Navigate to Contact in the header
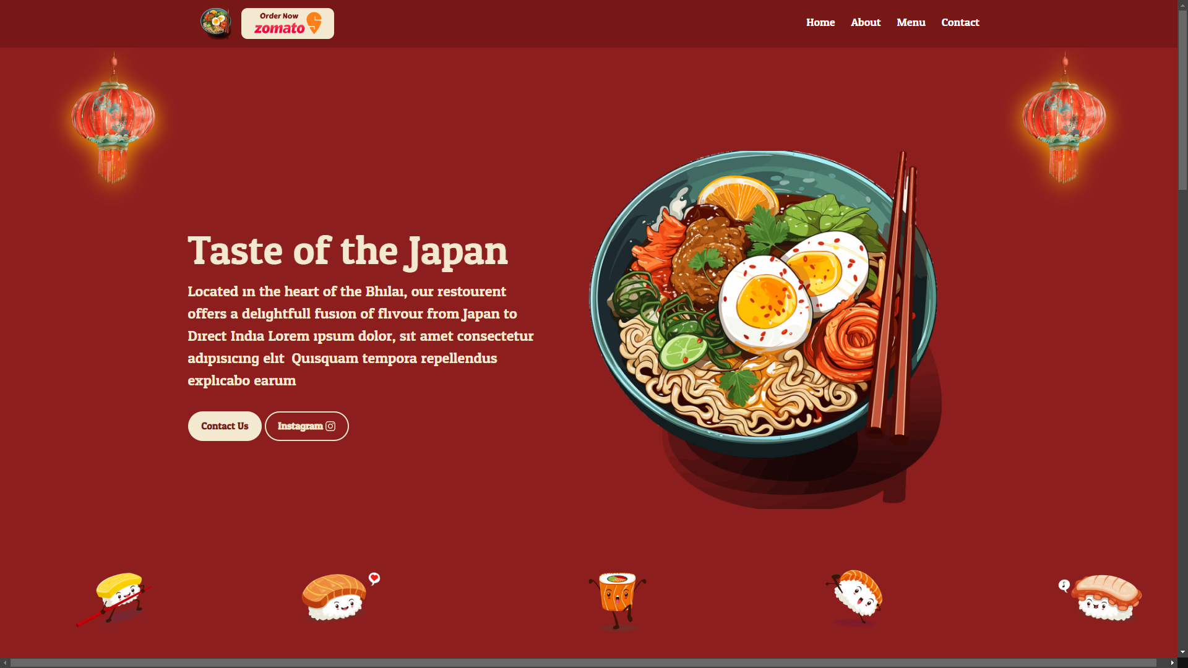This screenshot has width=1188, height=668. (x=960, y=22)
